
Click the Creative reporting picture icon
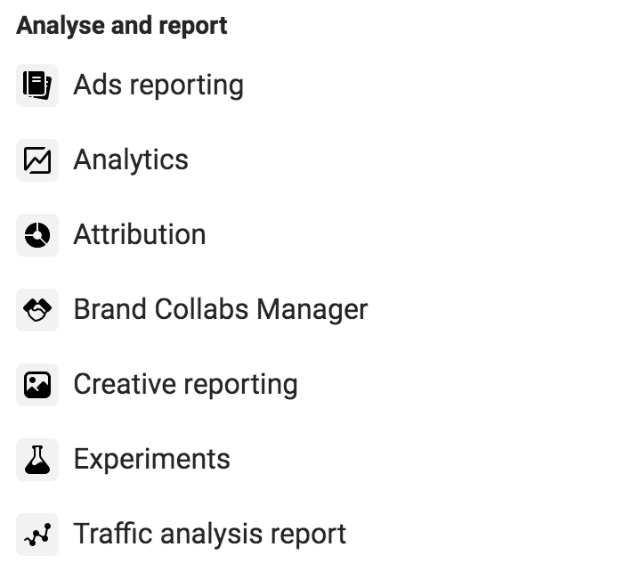tap(37, 385)
